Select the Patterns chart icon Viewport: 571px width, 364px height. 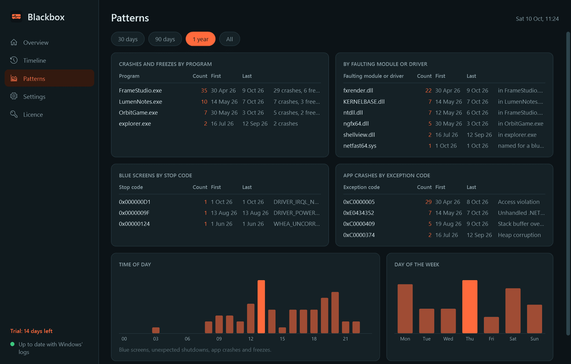pos(14,78)
